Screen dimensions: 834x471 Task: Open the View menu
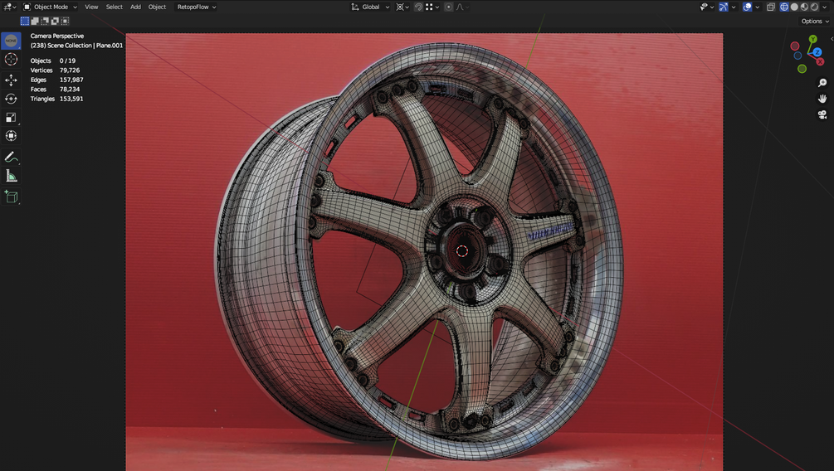pyautogui.click(x=91, y=7)
